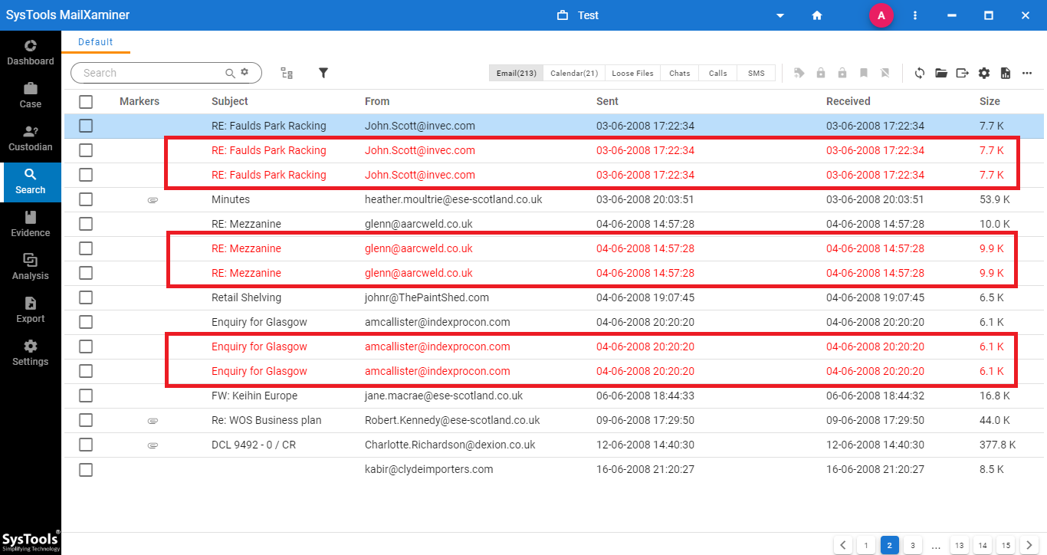
Task: Click the refresh icon
Action: coord(920,73)
